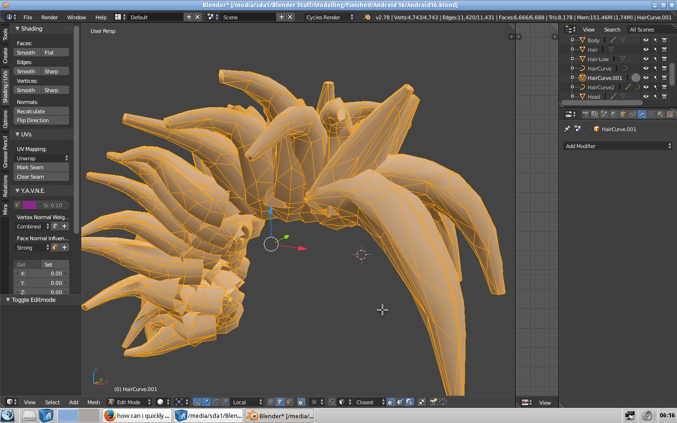Toggle limit selection to visible button
677x423 pixels.
click(301, 402)
